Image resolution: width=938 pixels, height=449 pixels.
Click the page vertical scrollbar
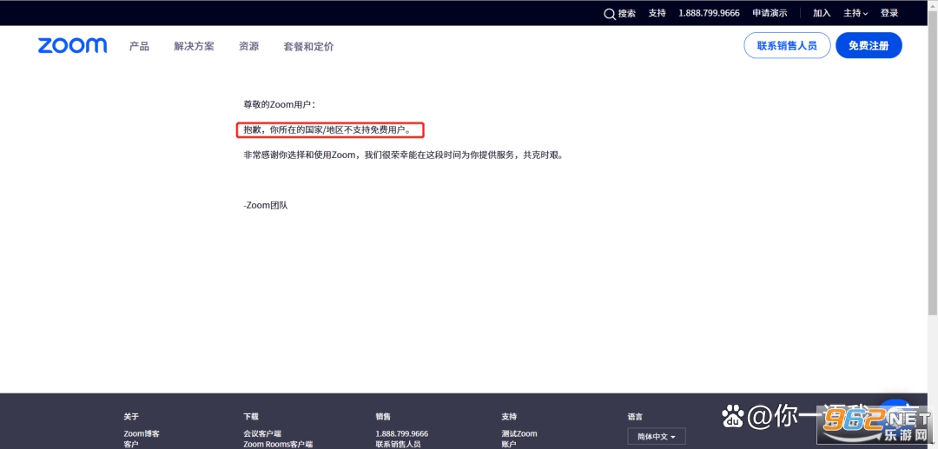pyautogui.click(x=932, y=162)
